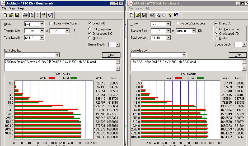Click About question-mark icon in left window
The height and width of the screenshot is (146, 248).
(44, 15)
